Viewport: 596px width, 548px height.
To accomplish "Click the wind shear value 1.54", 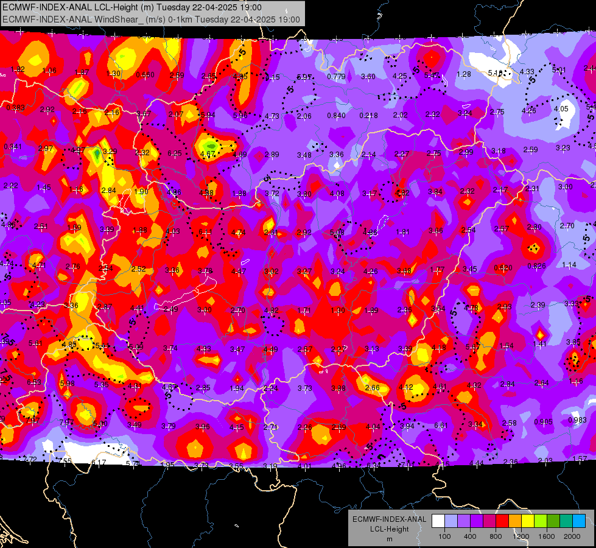I will tap(507, 346).
